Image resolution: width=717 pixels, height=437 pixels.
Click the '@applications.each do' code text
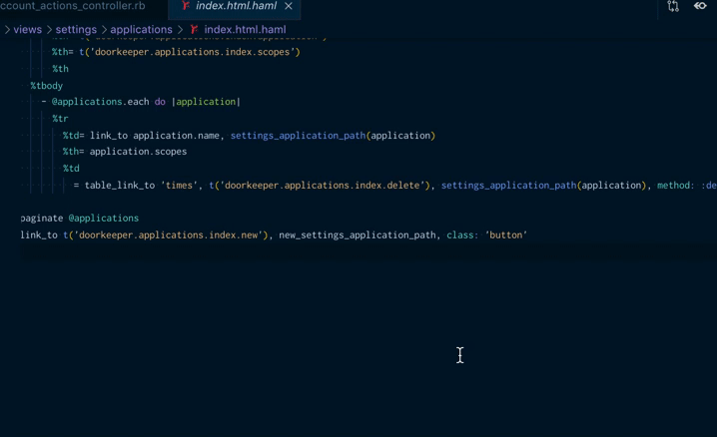coord(109,102)
